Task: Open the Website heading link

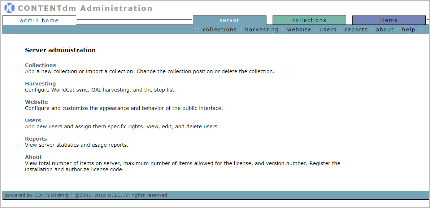Action: click(36, 102)
